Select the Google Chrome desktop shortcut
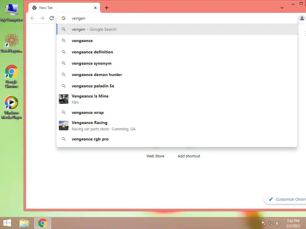Viewport: 306px width, 229px height. click(12, 76)
